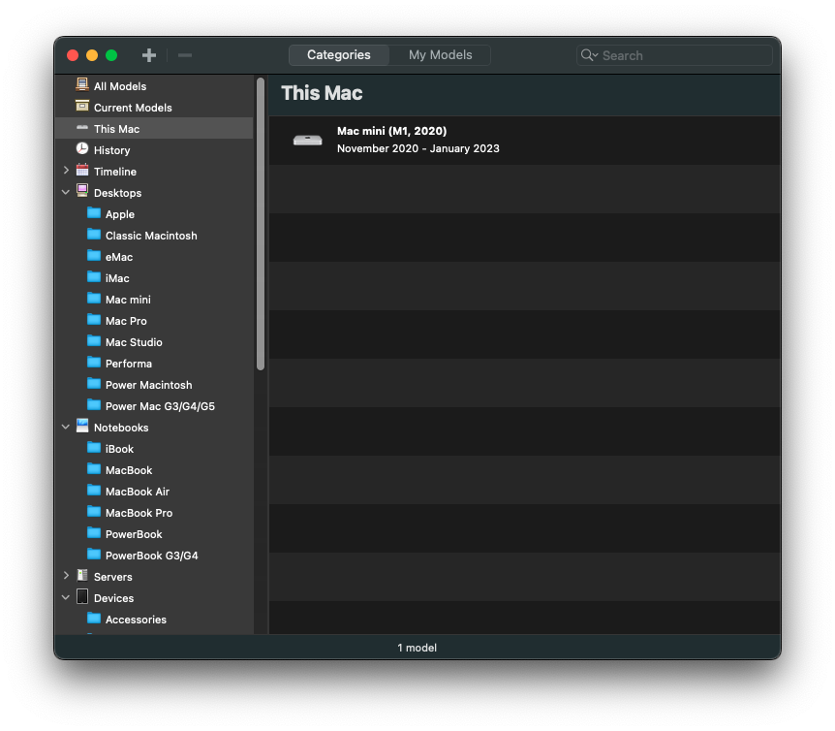Switch to the Categories tab
Screen dimensions: 835x731
click(x=339, y=55)
